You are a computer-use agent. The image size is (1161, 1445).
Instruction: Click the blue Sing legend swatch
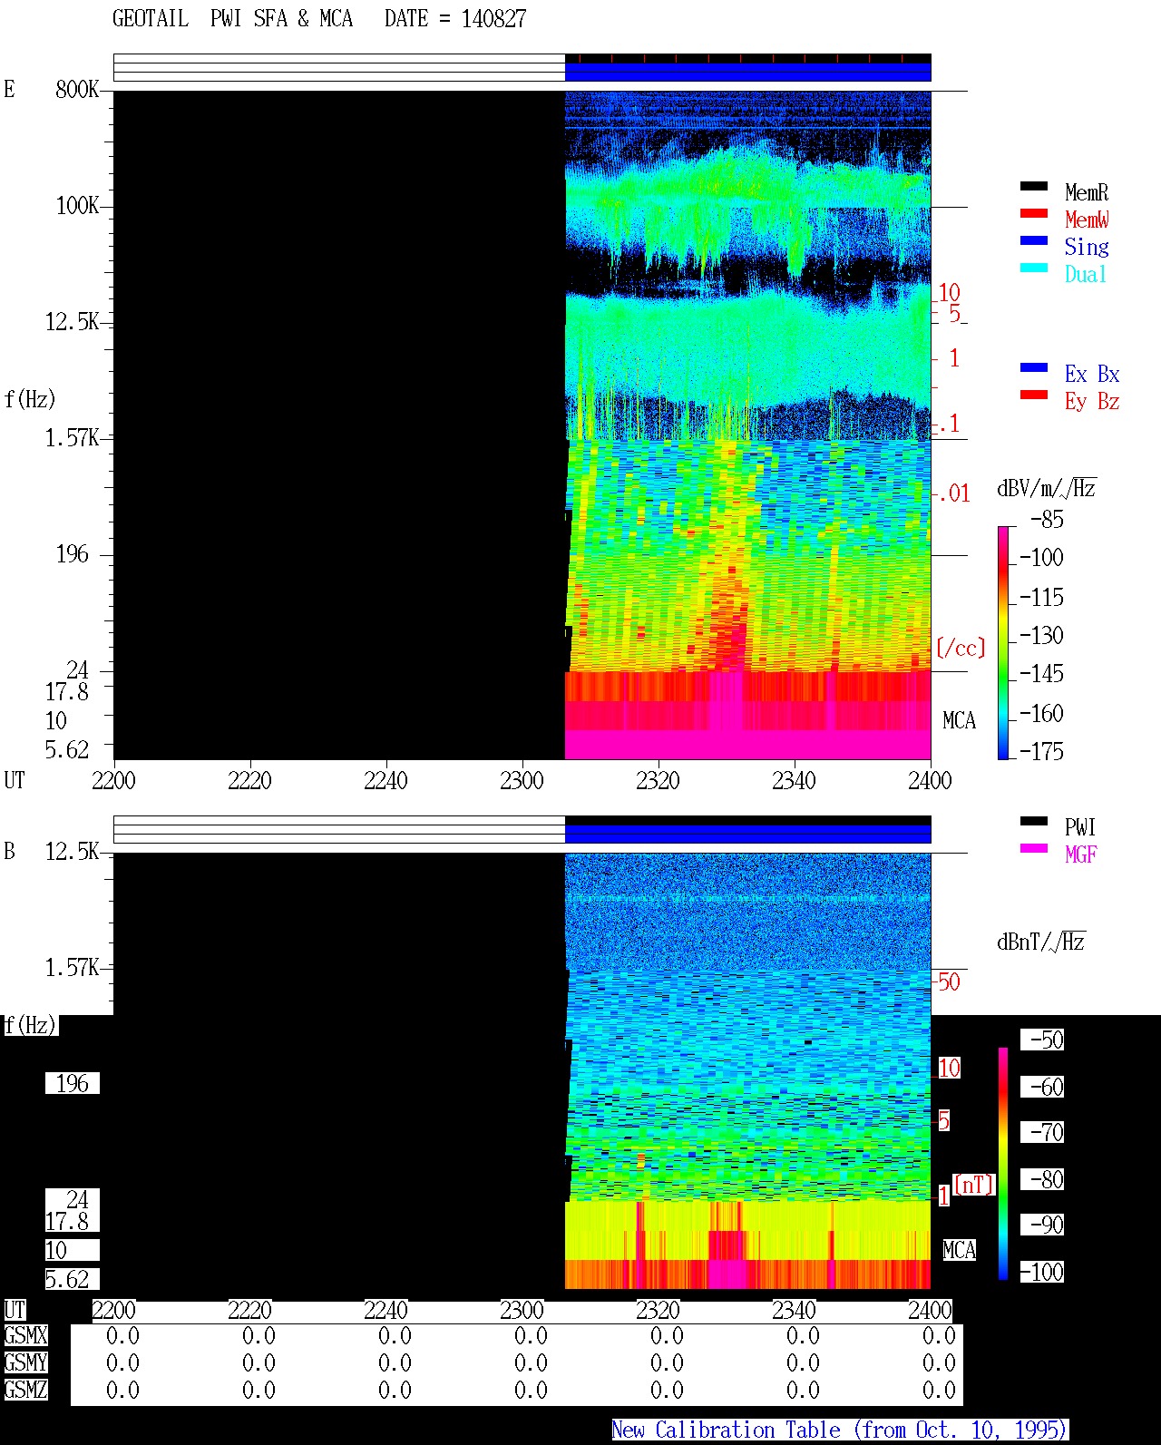1034,241
